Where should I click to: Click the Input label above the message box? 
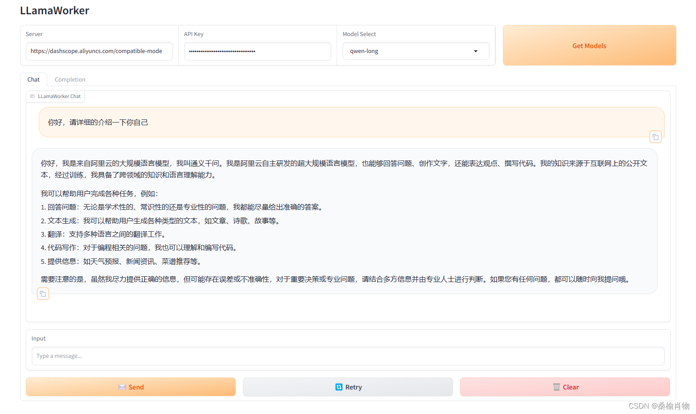(x=38, y=339)
